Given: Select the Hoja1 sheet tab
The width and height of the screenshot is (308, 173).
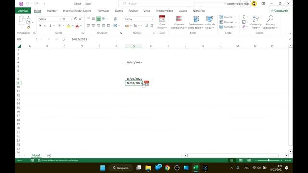Looking at the screenshot, I should (37, 155).
